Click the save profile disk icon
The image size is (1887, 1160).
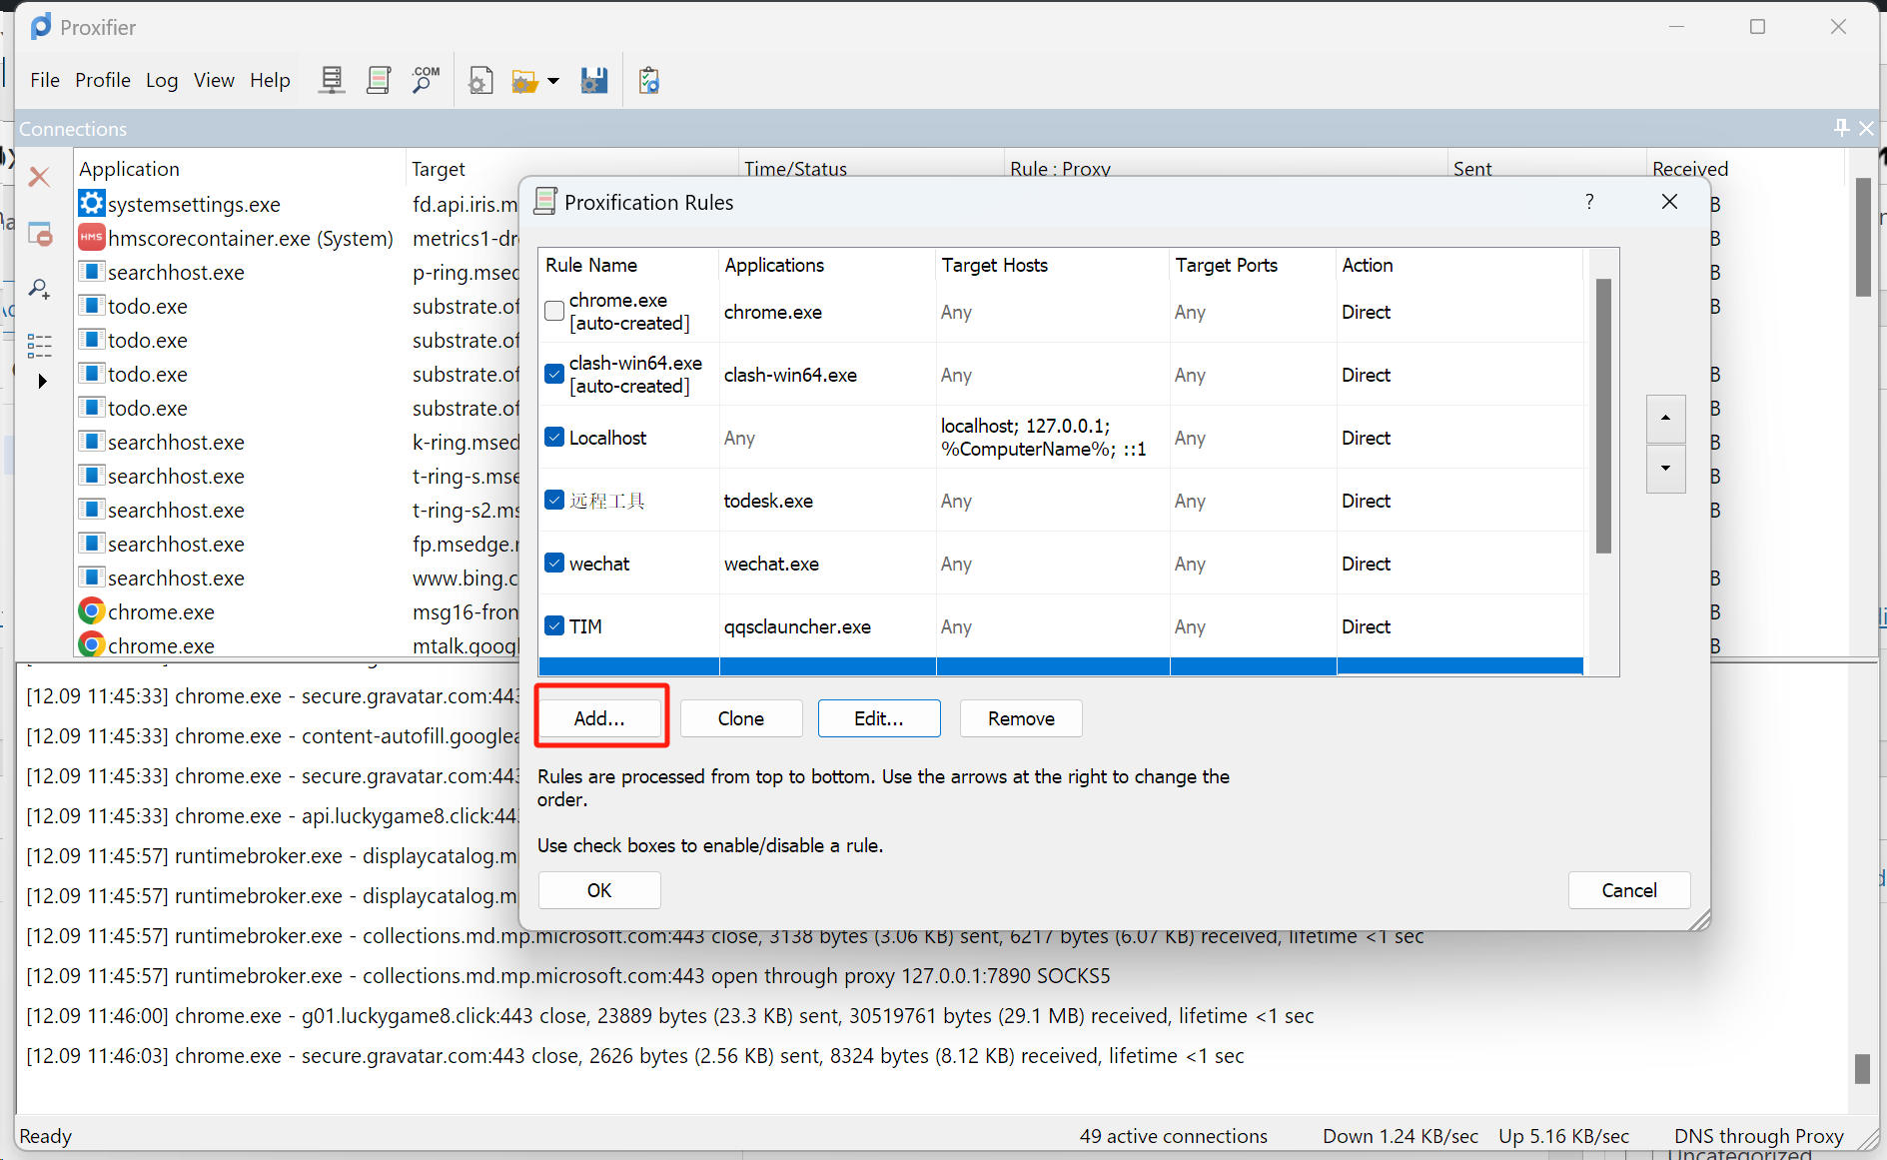click(x=594, y=80)
